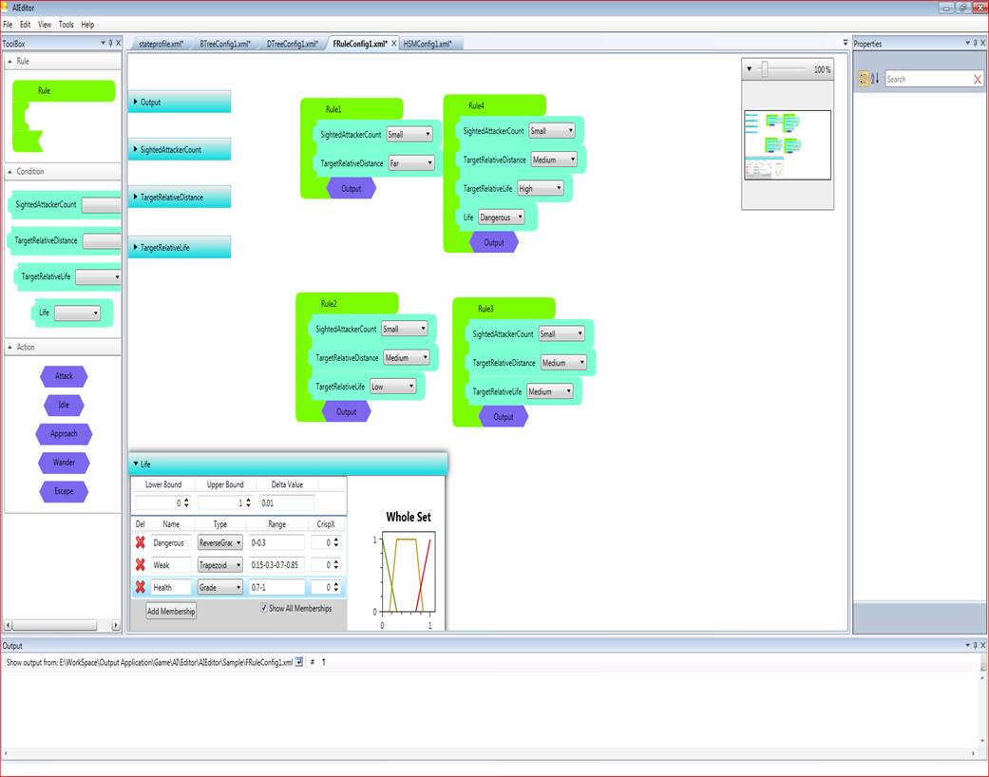Viewport: 989px width, 777px height.
Task: Open Rule1 TargetRelativeDistance dropdown showing Far
Action: [411, 163]
